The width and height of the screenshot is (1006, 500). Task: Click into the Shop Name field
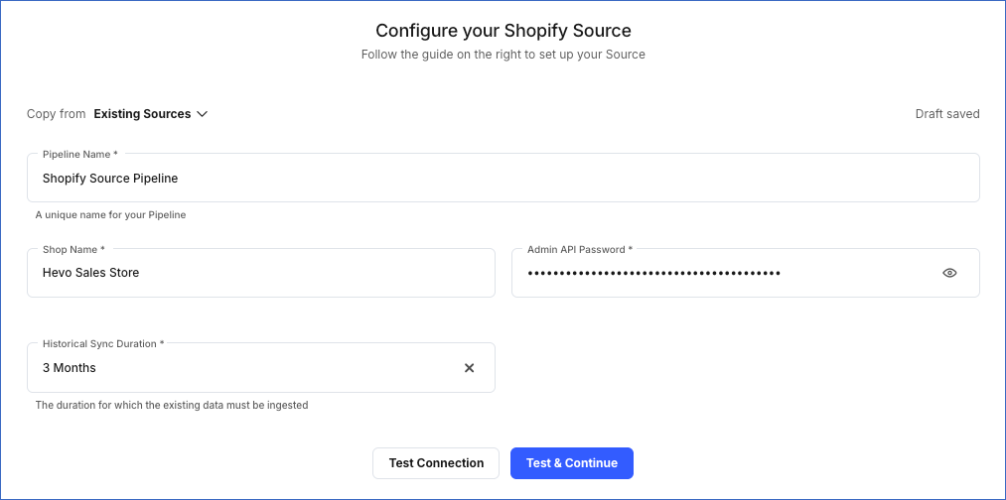pos(260,273)
